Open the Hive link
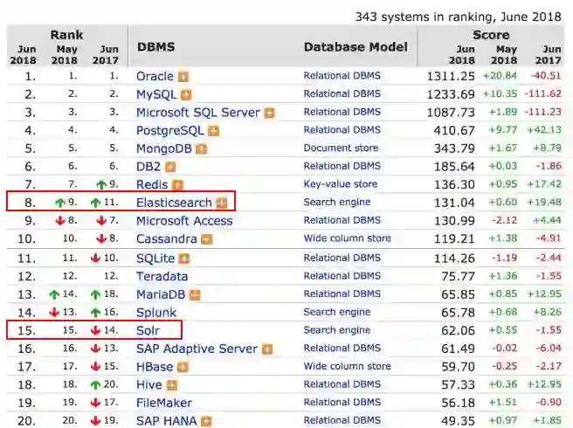Image resolution: width=573 pixels, height=428 pixels. pos(149,384)
